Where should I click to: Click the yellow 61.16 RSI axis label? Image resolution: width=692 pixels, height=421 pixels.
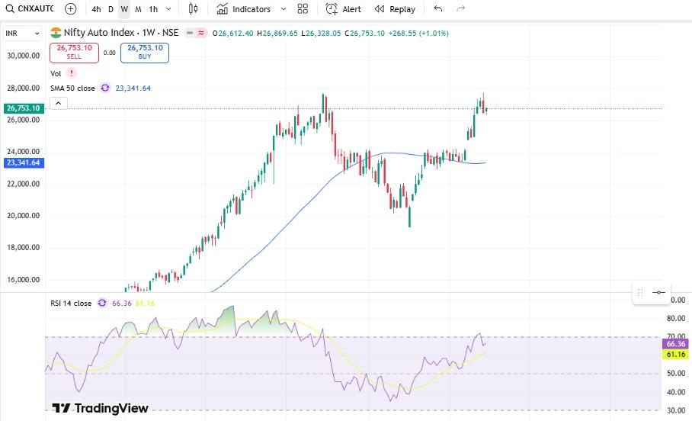[x=676, y=355]
